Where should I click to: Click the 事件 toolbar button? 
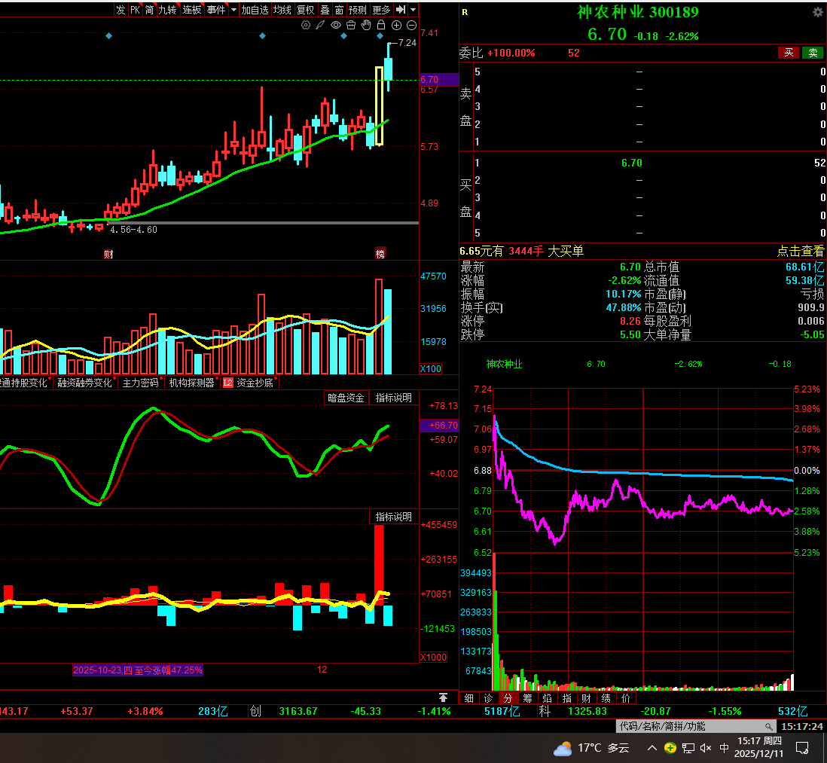point(216,10)
